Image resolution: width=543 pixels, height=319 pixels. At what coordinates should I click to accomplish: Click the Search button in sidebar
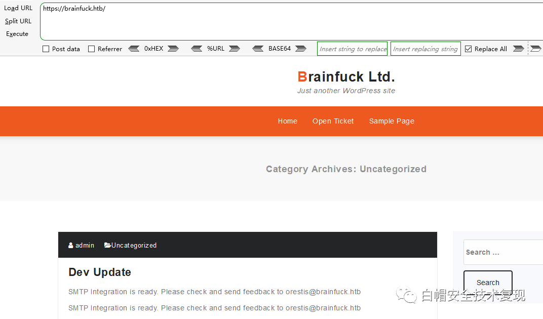click(x=488, y=282)
